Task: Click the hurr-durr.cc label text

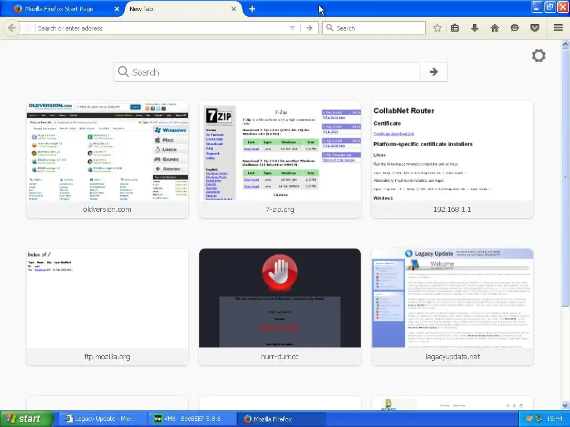Action: (280, 357)
